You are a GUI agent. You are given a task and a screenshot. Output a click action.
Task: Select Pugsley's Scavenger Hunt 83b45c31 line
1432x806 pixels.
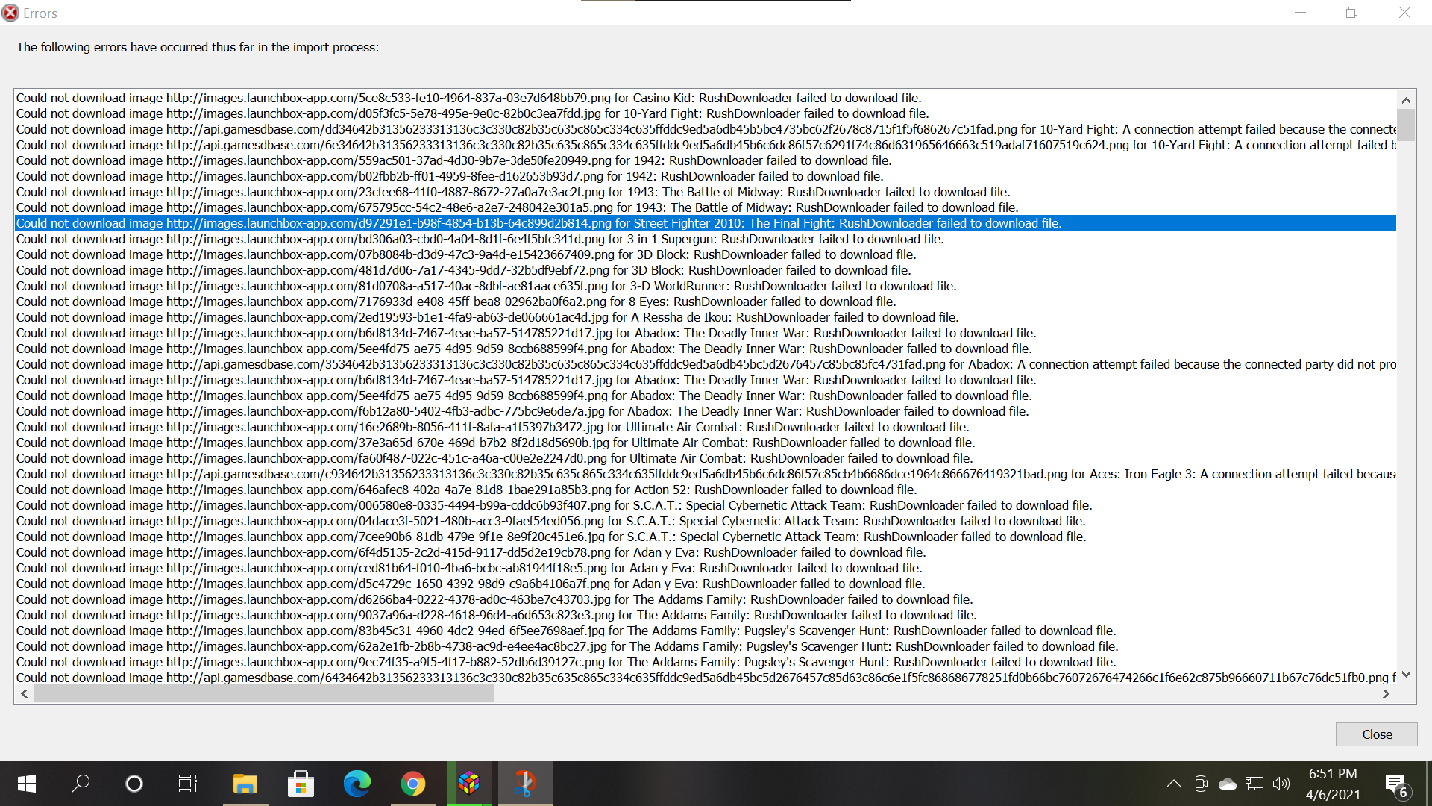pyautogui.click(x=706, y=631)
